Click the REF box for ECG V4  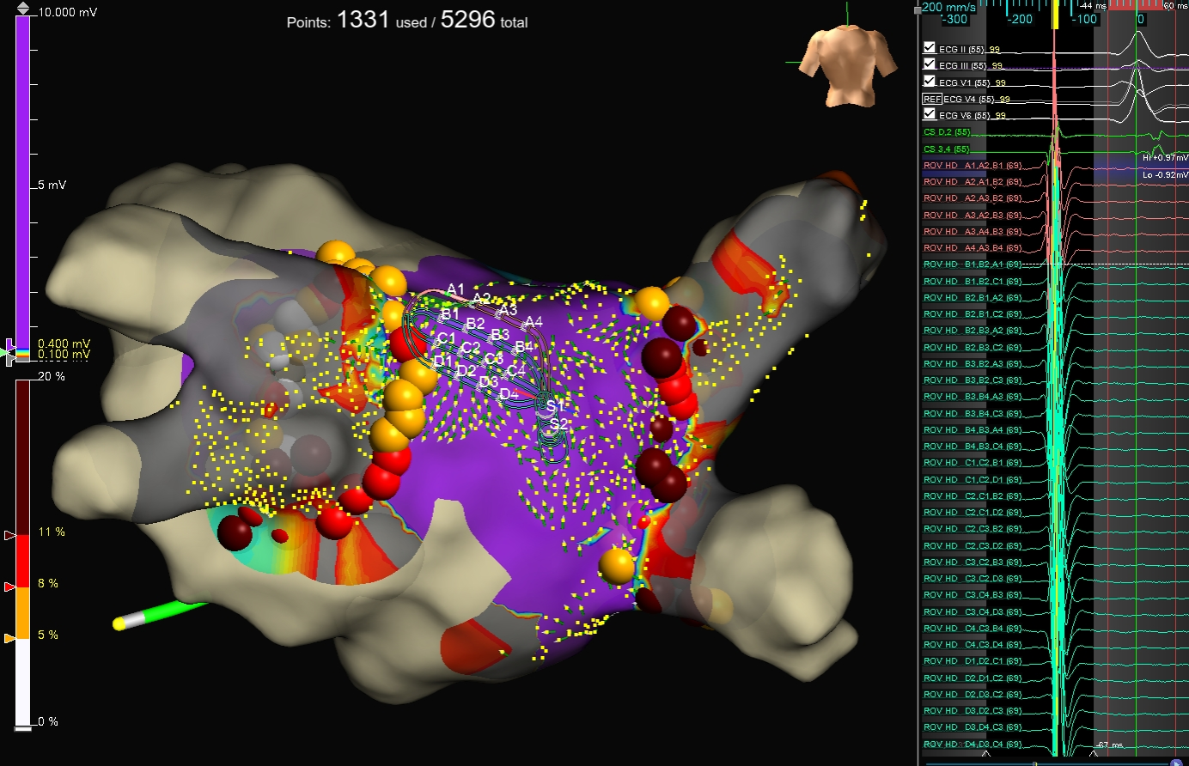click(931, 99)
